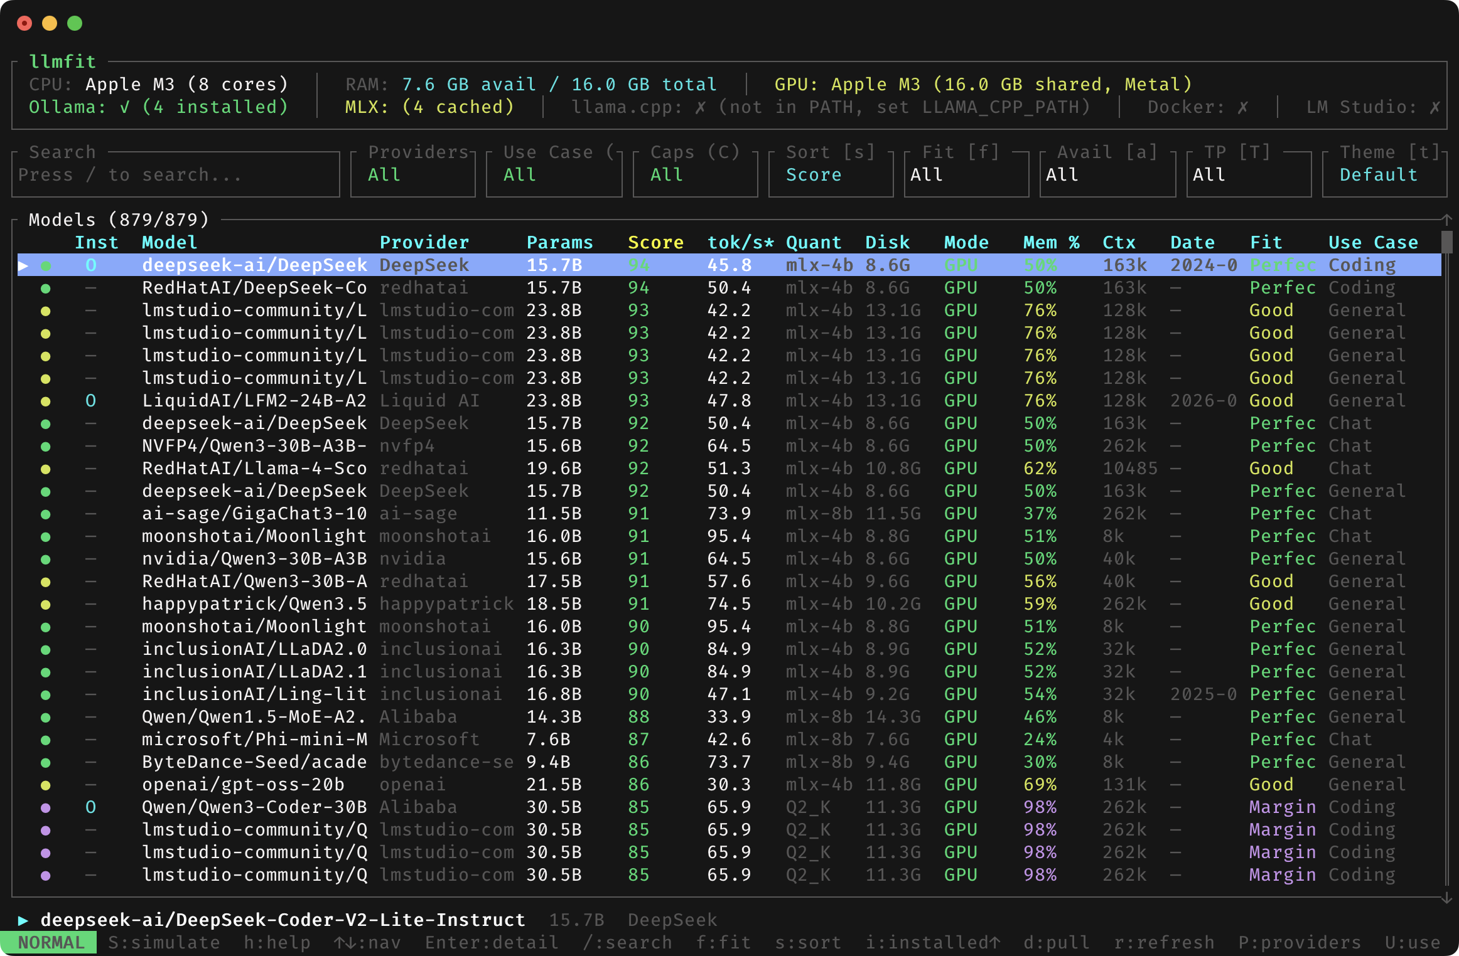Select the microsoft/Phi-mini-M model name
Viewport: 1459px width, 956px height.
(x=254, y=740)
